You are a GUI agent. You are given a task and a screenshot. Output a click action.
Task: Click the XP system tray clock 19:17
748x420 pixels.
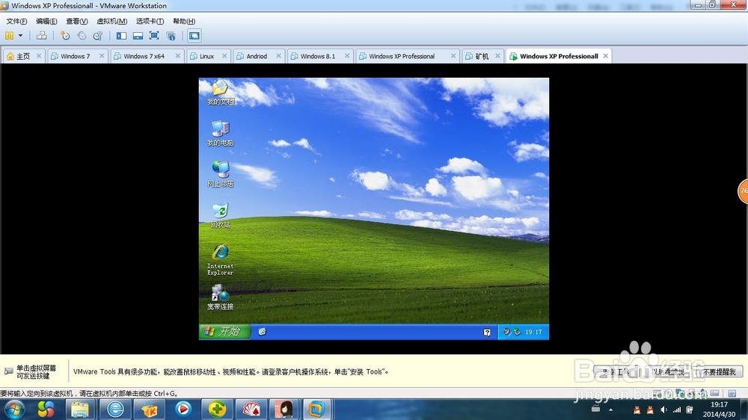[533, 332]
